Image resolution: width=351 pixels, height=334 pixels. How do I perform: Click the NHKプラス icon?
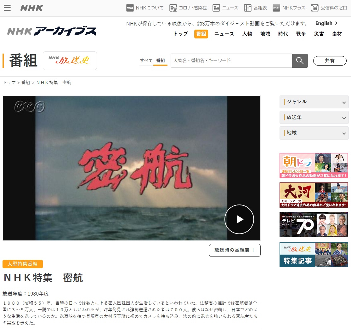click(x=276, y=8)
